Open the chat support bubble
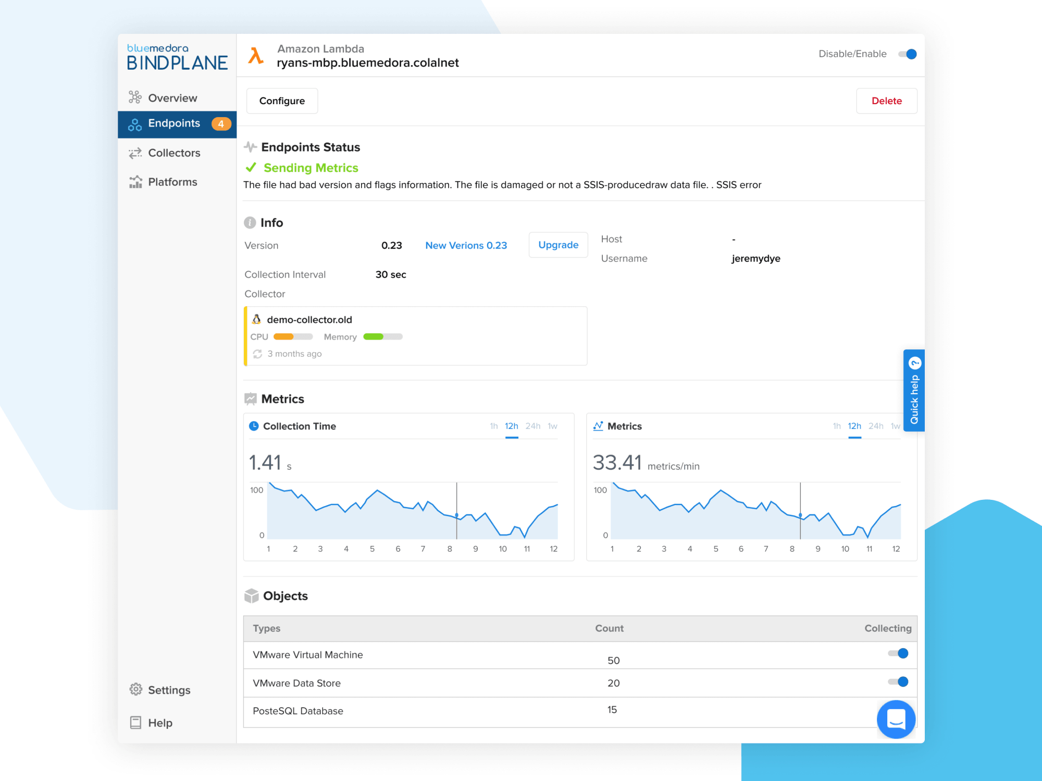Image resolution: width=1042 pixels, height=781 pixels. pyautogui.click(x=896, y=719)
